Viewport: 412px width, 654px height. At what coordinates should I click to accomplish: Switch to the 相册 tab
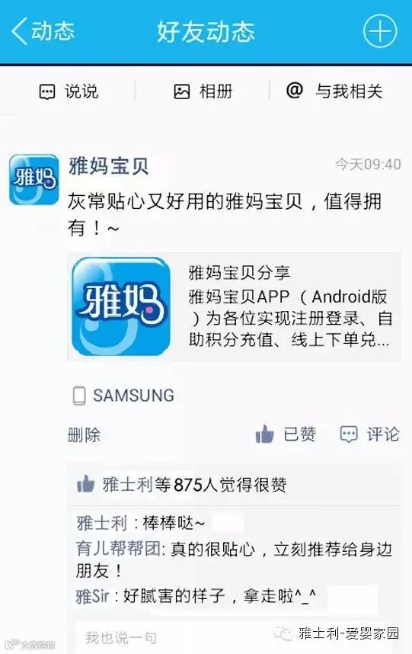click(203, 91)
